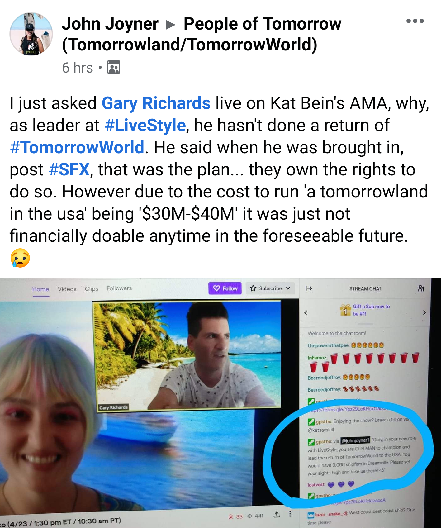Collapse the stream chat panel arrow icon
This screenshot has width=441, height=528.
309,288
